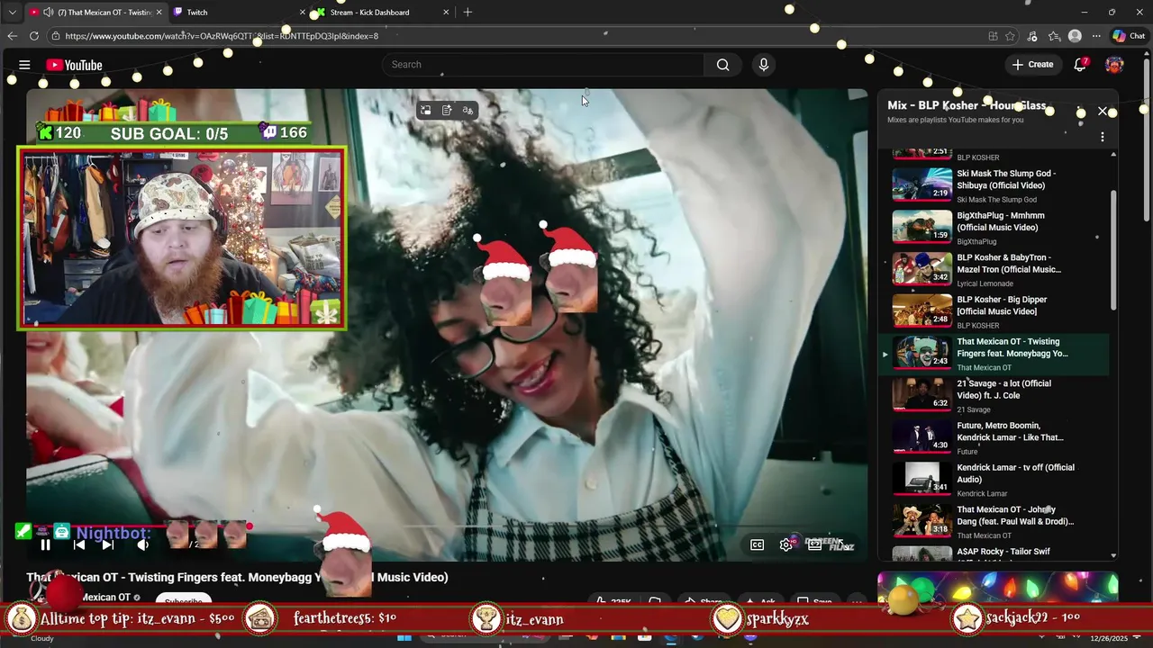Screen dimensions: 1153x648
Task: Open browser media control music icon
Action: click(x=1032, y=36)
